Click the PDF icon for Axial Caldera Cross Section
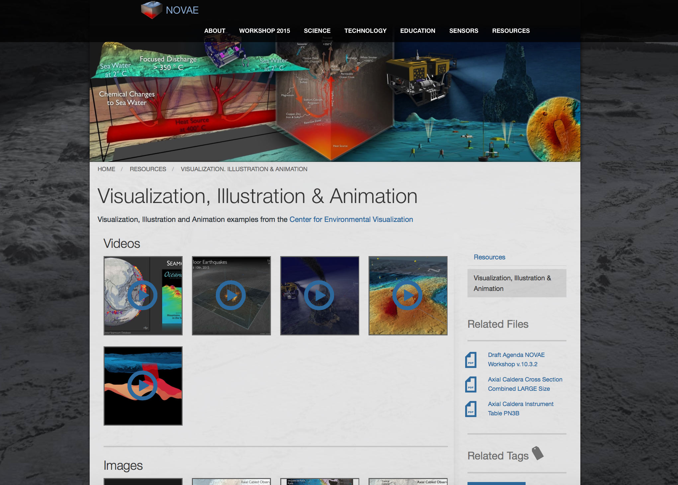Viewport: 678px width, 485px height. pos(471,384)
